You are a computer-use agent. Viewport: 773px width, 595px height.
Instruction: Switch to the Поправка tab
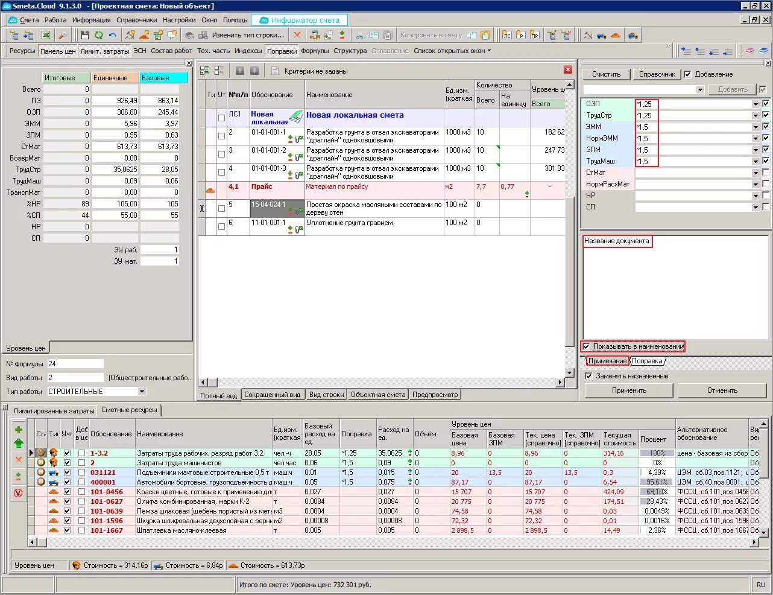(x=648, y=361)
